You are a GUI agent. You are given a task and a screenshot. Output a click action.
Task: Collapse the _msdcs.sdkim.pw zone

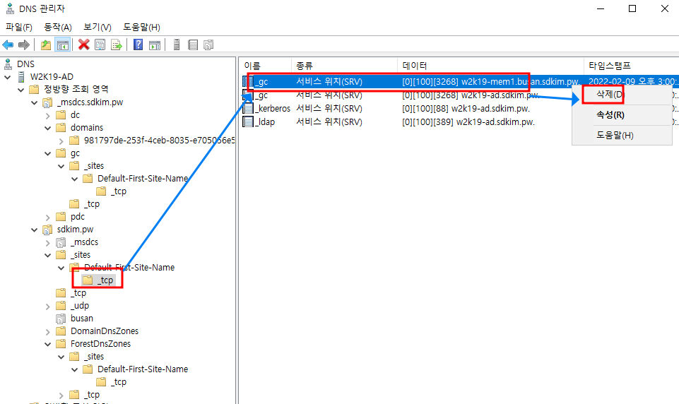point(34,102)
